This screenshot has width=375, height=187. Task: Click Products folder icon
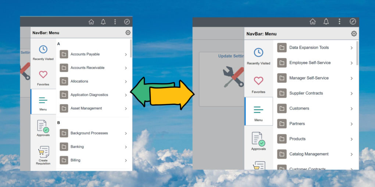click(282, 139)
